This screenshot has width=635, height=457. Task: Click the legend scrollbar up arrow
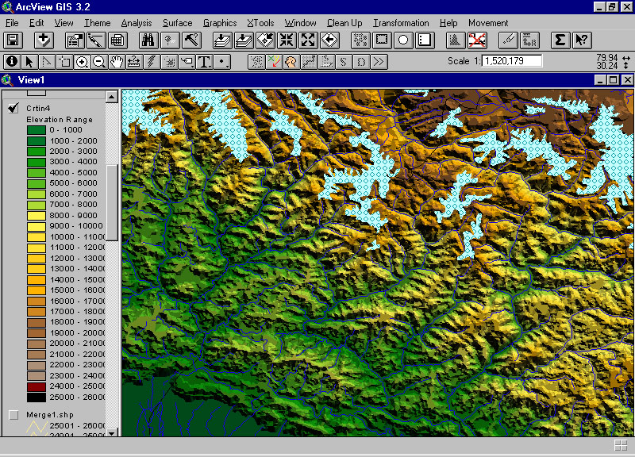pos(112,96)
